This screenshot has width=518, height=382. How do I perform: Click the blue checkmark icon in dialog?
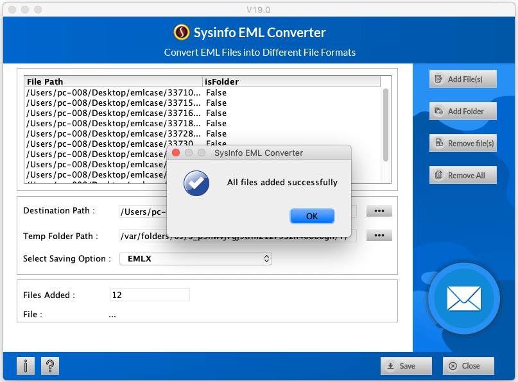pos(196,183)
